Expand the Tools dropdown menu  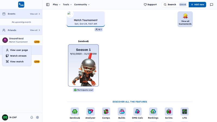coord(67,5)
